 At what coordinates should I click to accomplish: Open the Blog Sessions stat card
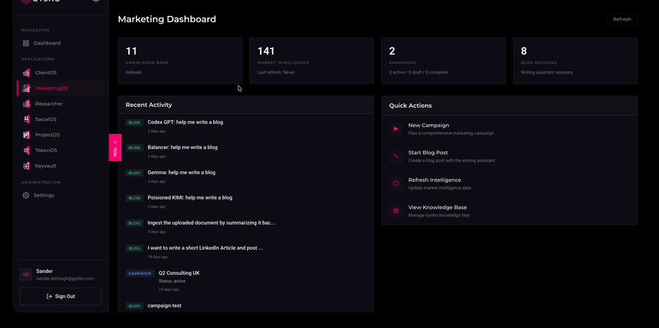pos(575,61)
